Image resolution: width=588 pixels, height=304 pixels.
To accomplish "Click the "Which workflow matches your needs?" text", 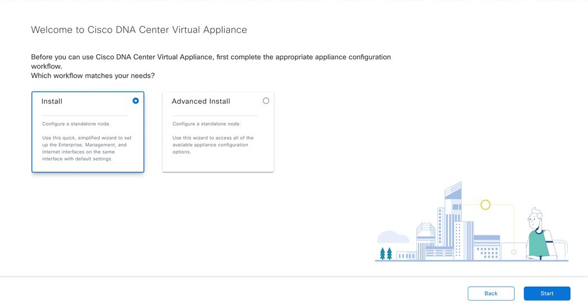I will click(93, 75).
